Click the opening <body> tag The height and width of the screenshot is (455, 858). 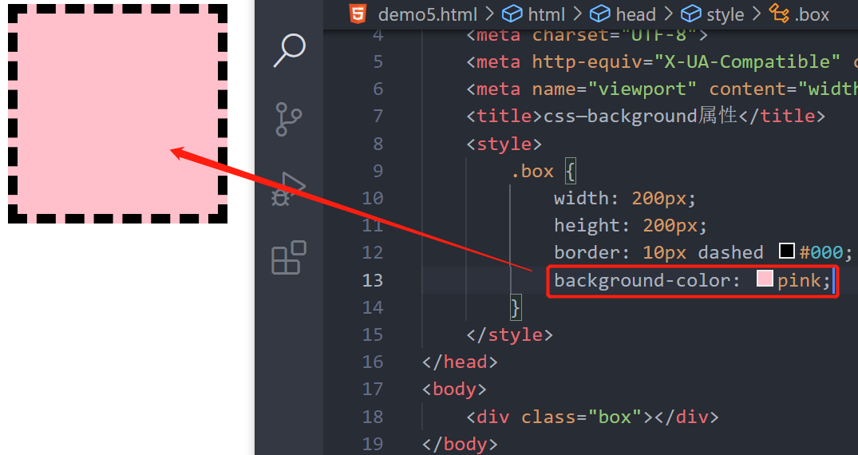pos(454,390)
